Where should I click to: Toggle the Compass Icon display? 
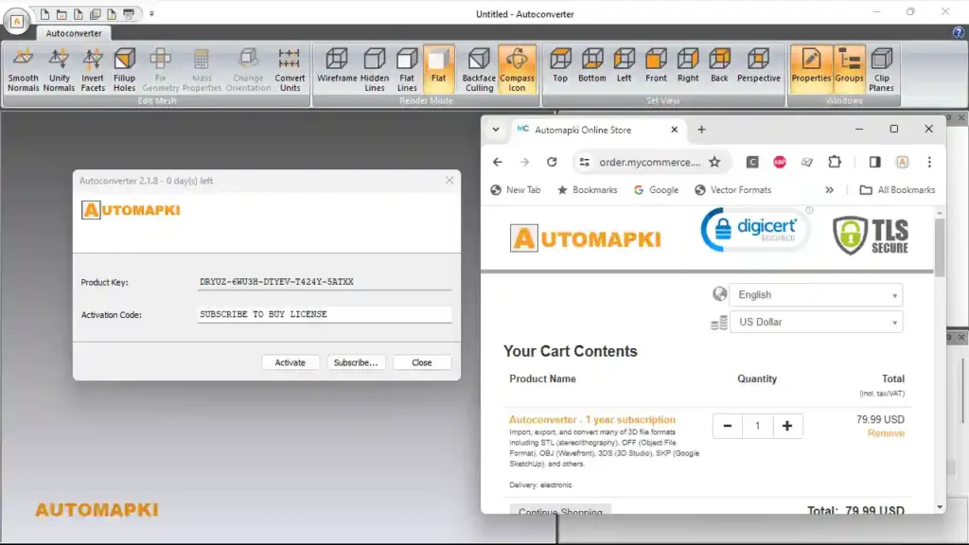tap(517, 70)
